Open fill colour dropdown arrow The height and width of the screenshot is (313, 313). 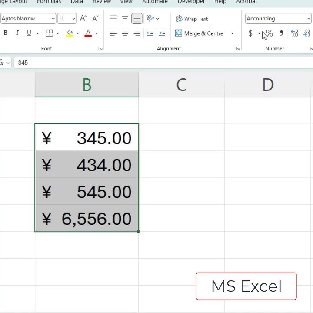[x=78, y=33]
